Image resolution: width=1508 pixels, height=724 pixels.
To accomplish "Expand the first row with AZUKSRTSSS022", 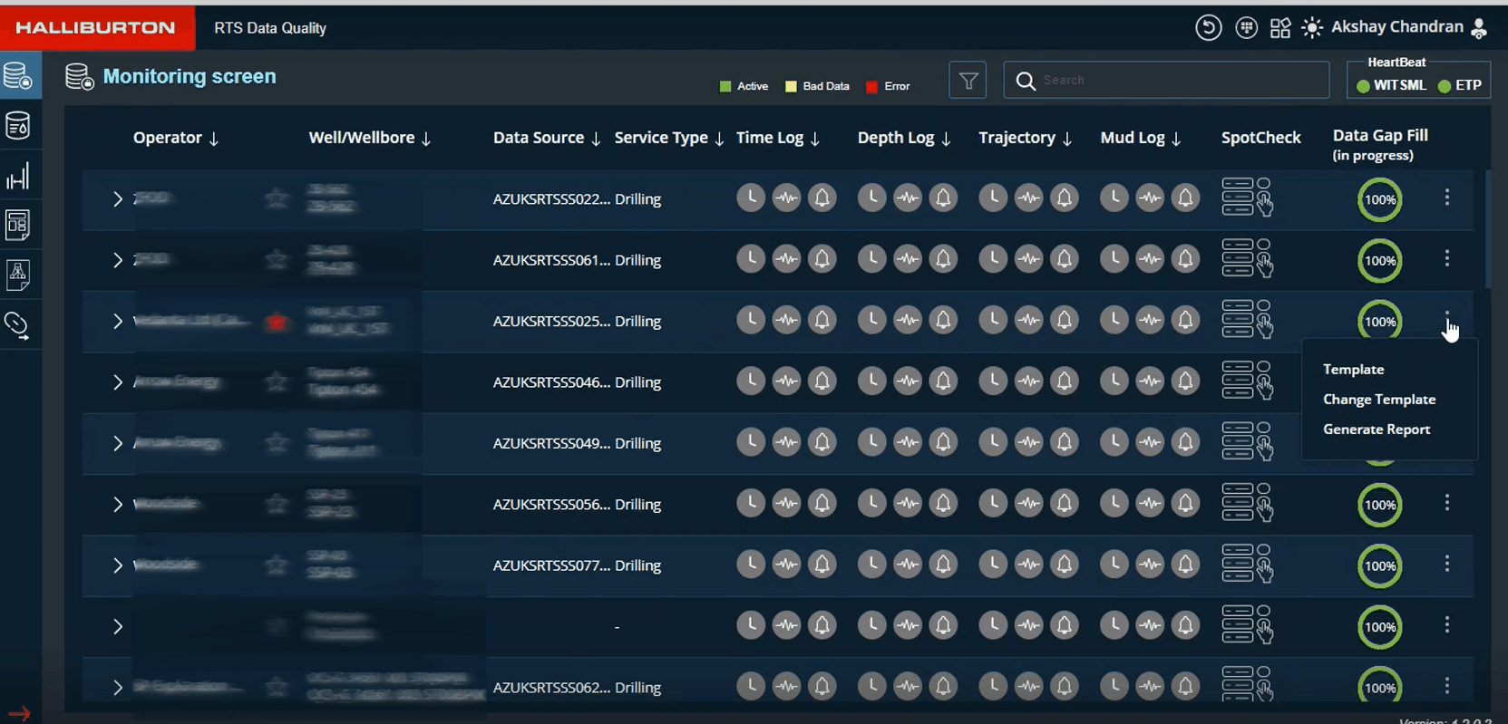I will 117,199.
